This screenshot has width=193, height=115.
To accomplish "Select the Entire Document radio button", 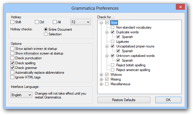I will point(46,29).
